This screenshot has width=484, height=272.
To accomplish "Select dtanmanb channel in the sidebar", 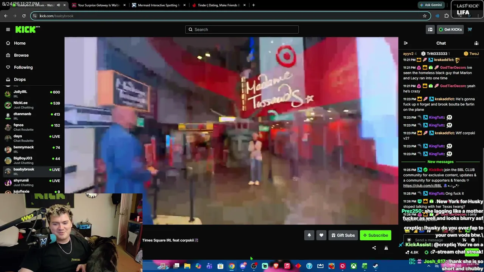I will (32, 116).
